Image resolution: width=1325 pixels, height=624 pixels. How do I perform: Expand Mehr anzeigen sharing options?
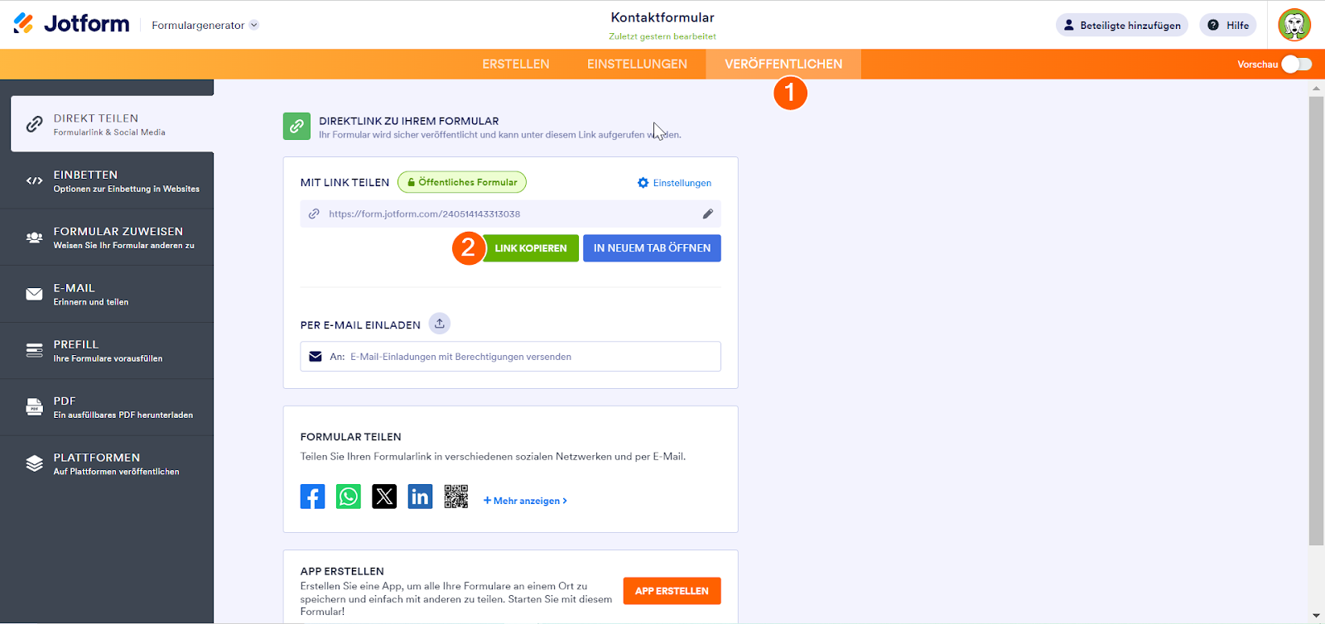(x=525, y=501)
